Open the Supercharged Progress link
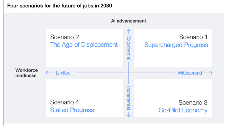Viewport: 229px width, 126px height. pos(176,45)
